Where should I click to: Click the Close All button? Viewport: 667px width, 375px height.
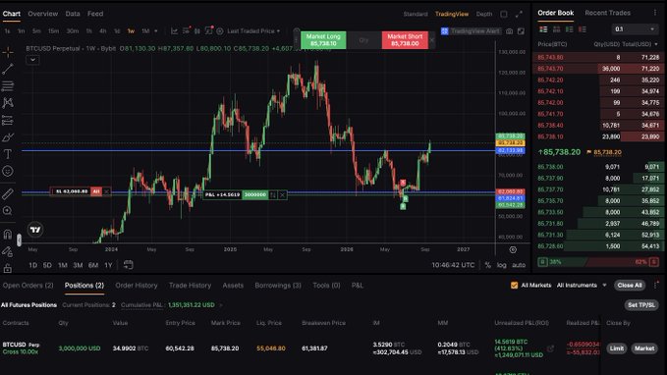point(629,286)
